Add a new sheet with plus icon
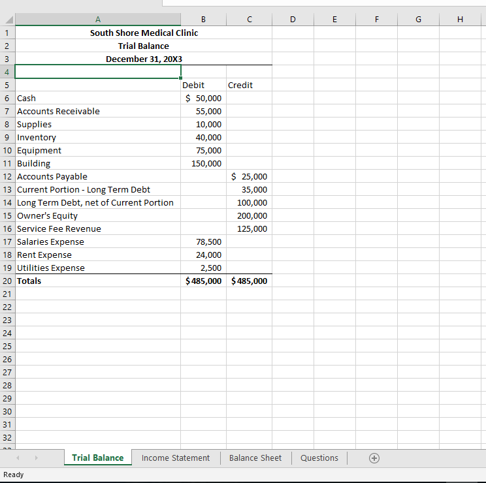 tap(374, 458)
